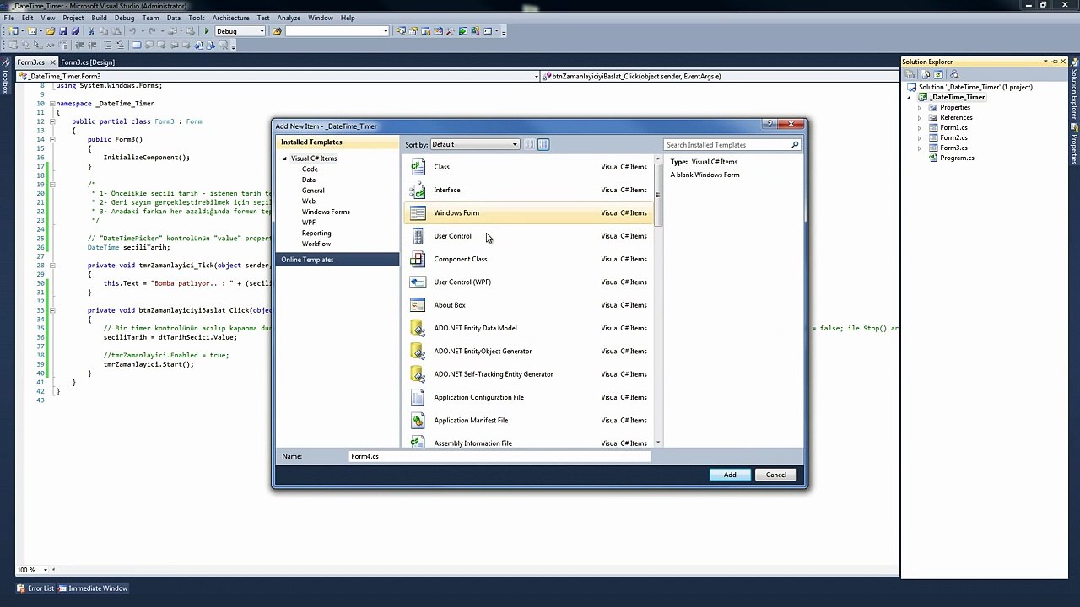Viewport: 1080px width, 607px height.
Task: Select the Online Templates section
Action: point(337,260)
